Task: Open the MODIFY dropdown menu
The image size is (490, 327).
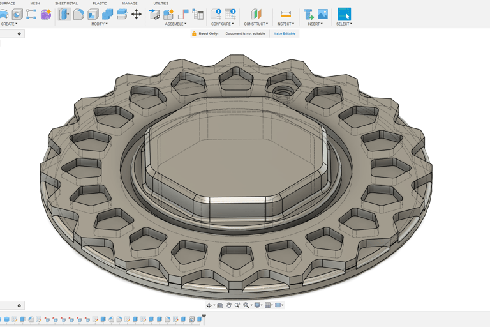Action: point(100,24)
